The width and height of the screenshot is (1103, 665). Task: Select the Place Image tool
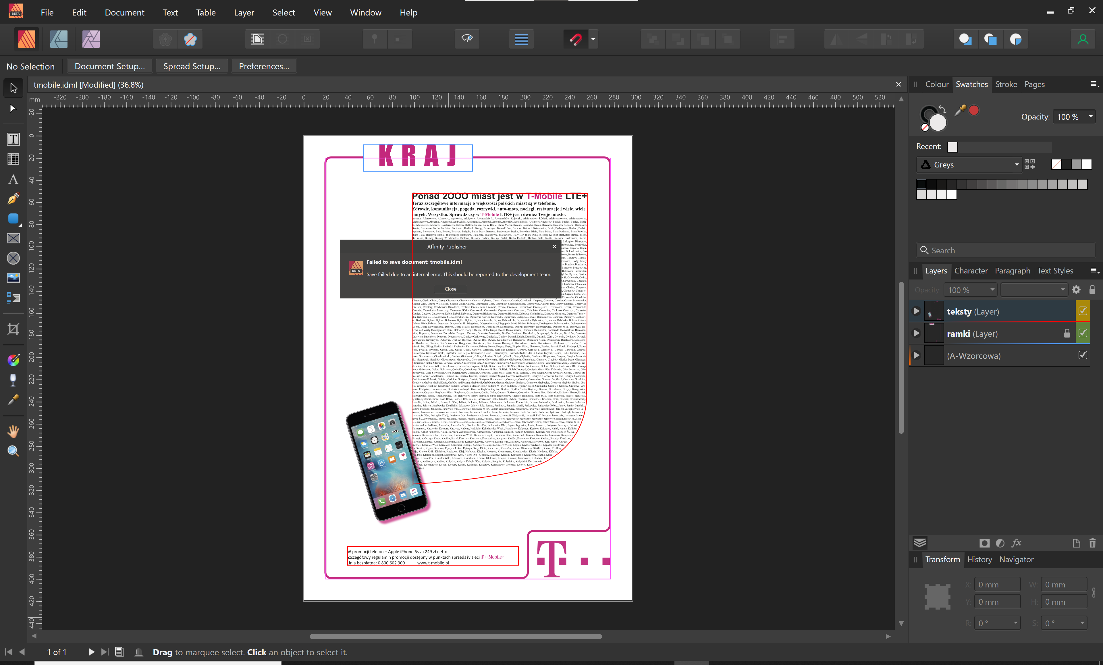click(x=14, y=278)
